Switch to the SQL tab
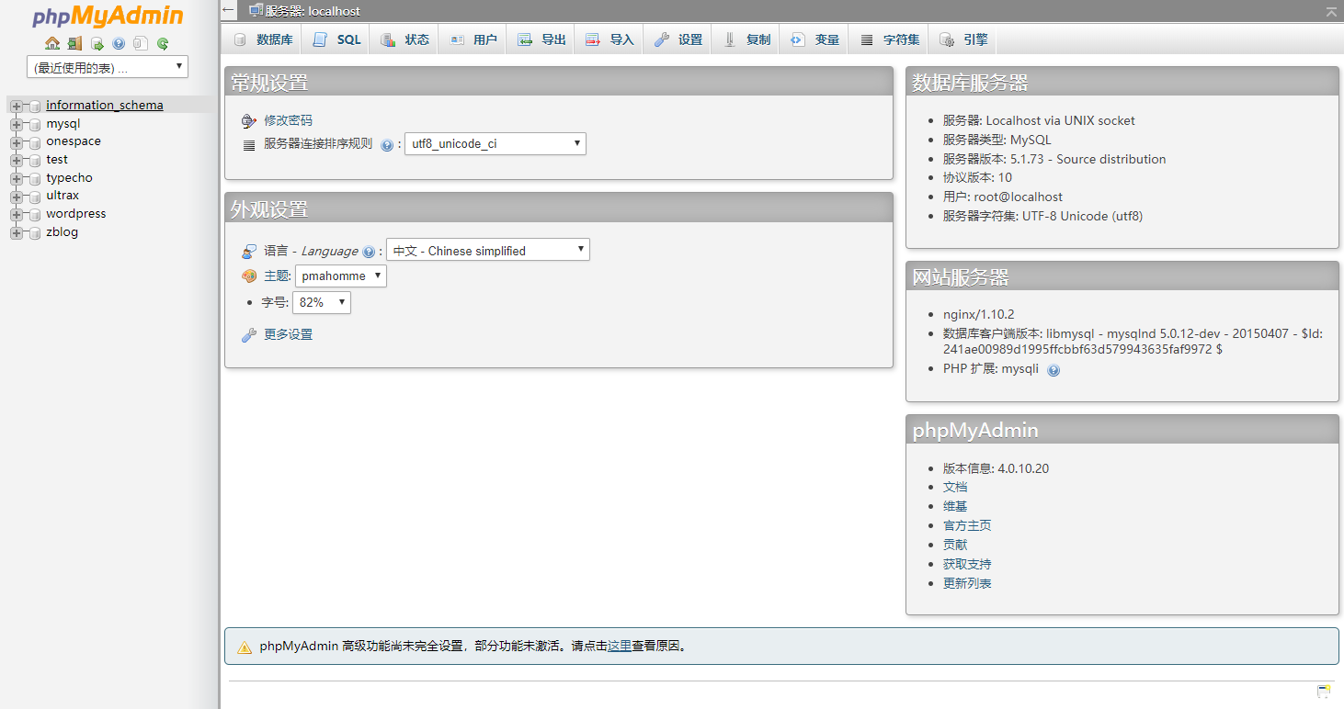 336,39
